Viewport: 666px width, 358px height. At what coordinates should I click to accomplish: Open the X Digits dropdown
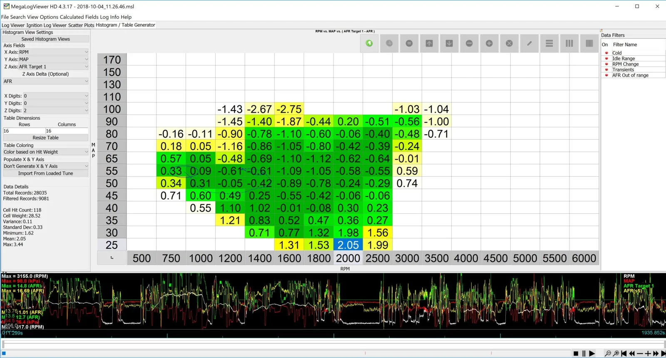point(56,96)
